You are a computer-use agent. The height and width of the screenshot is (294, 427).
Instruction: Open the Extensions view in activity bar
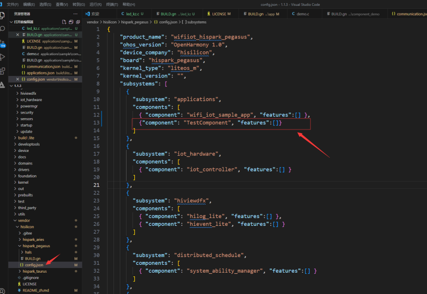(3, 71)
